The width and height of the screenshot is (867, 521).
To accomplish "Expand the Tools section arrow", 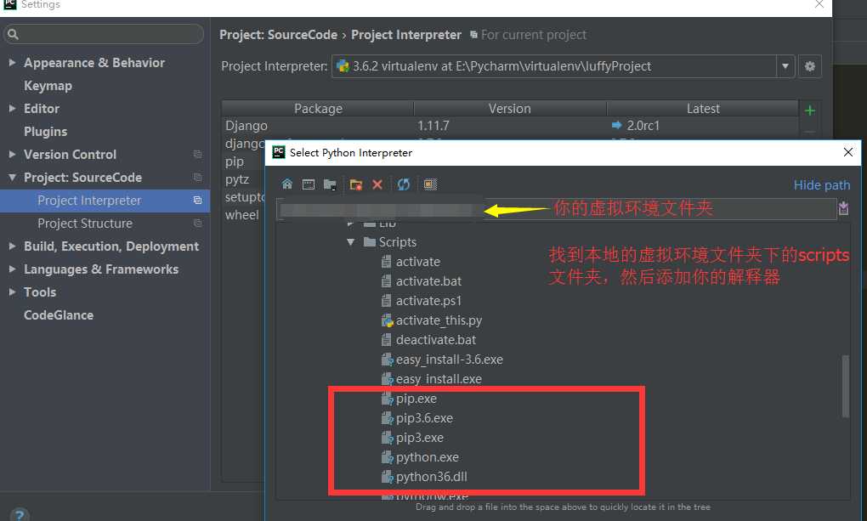I will (x=12, y=292).
